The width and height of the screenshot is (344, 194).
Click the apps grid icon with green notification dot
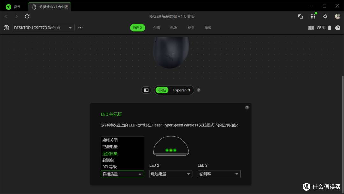coord(313,16)
